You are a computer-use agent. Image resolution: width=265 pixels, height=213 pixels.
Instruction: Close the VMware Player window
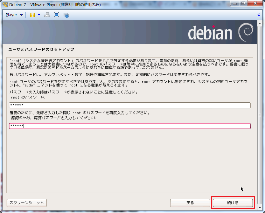255,4
